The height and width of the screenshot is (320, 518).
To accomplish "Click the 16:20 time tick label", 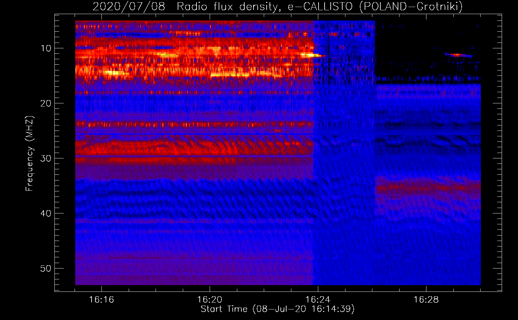I will (210, 300).
